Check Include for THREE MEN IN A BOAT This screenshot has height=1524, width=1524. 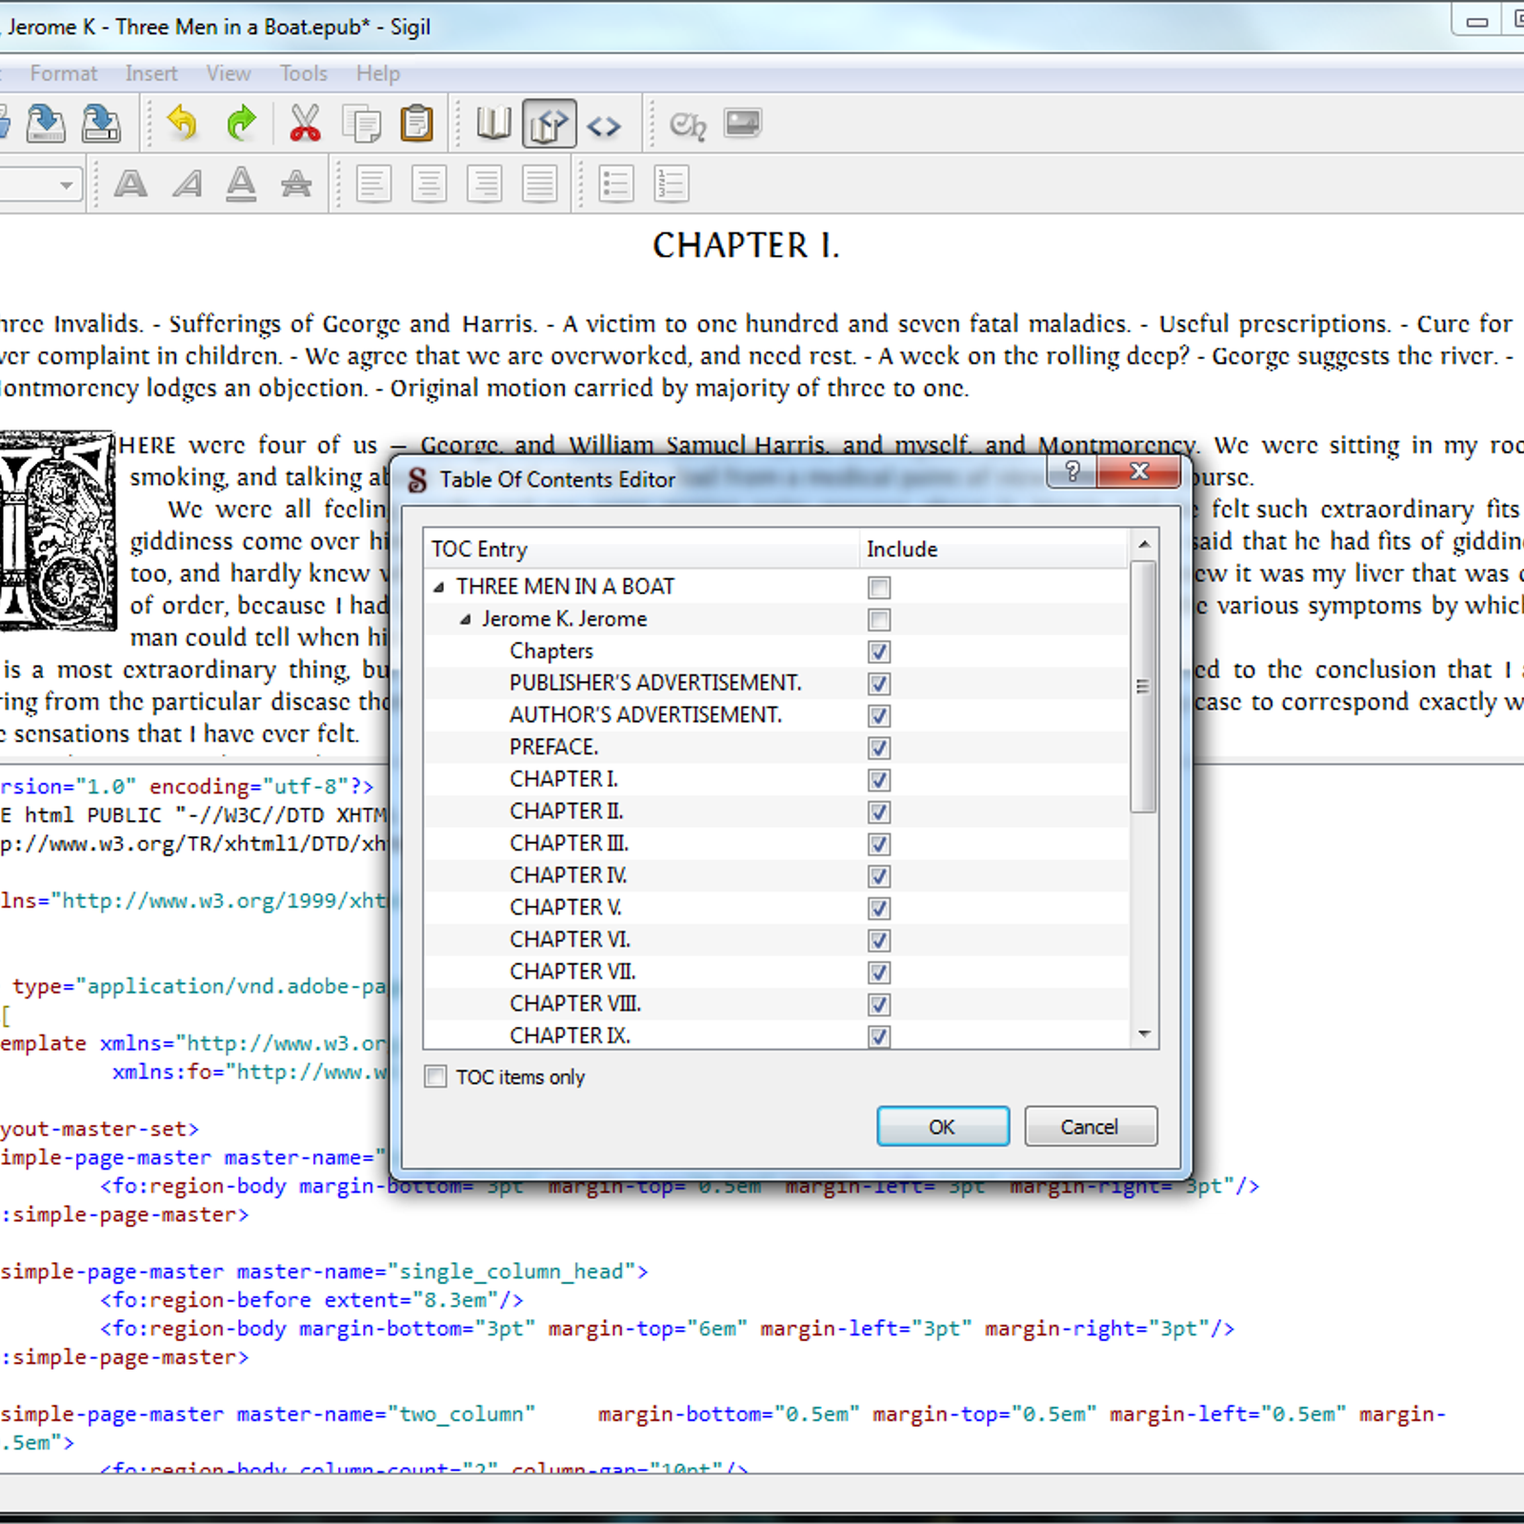coord(879,588)
